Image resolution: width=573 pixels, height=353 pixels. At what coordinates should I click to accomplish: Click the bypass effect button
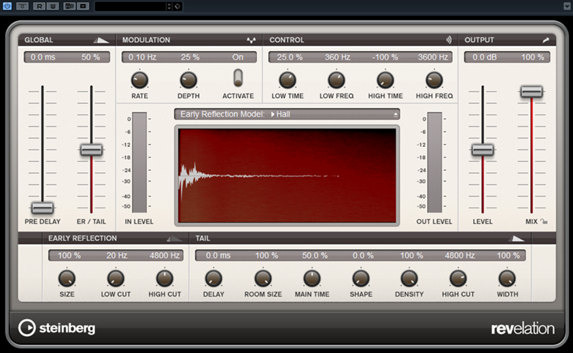(x=22, y=6)
